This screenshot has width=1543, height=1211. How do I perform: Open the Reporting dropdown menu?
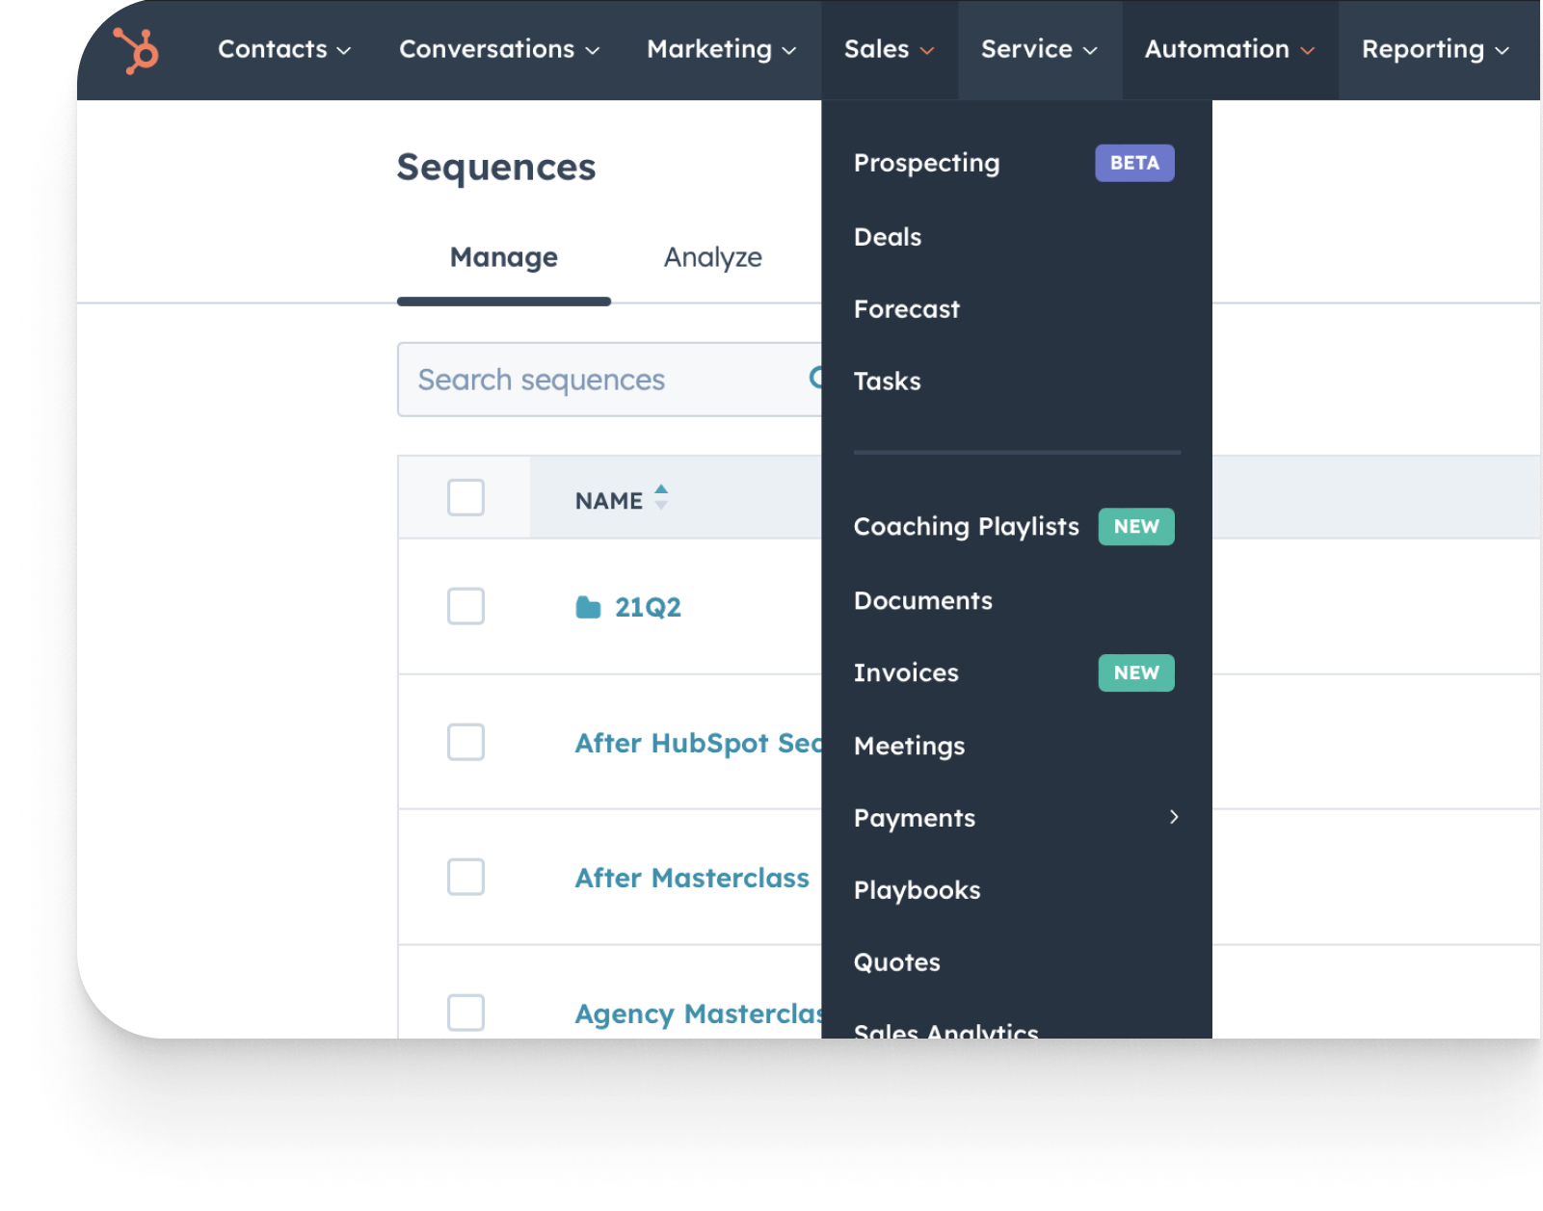click(1435, 49)
